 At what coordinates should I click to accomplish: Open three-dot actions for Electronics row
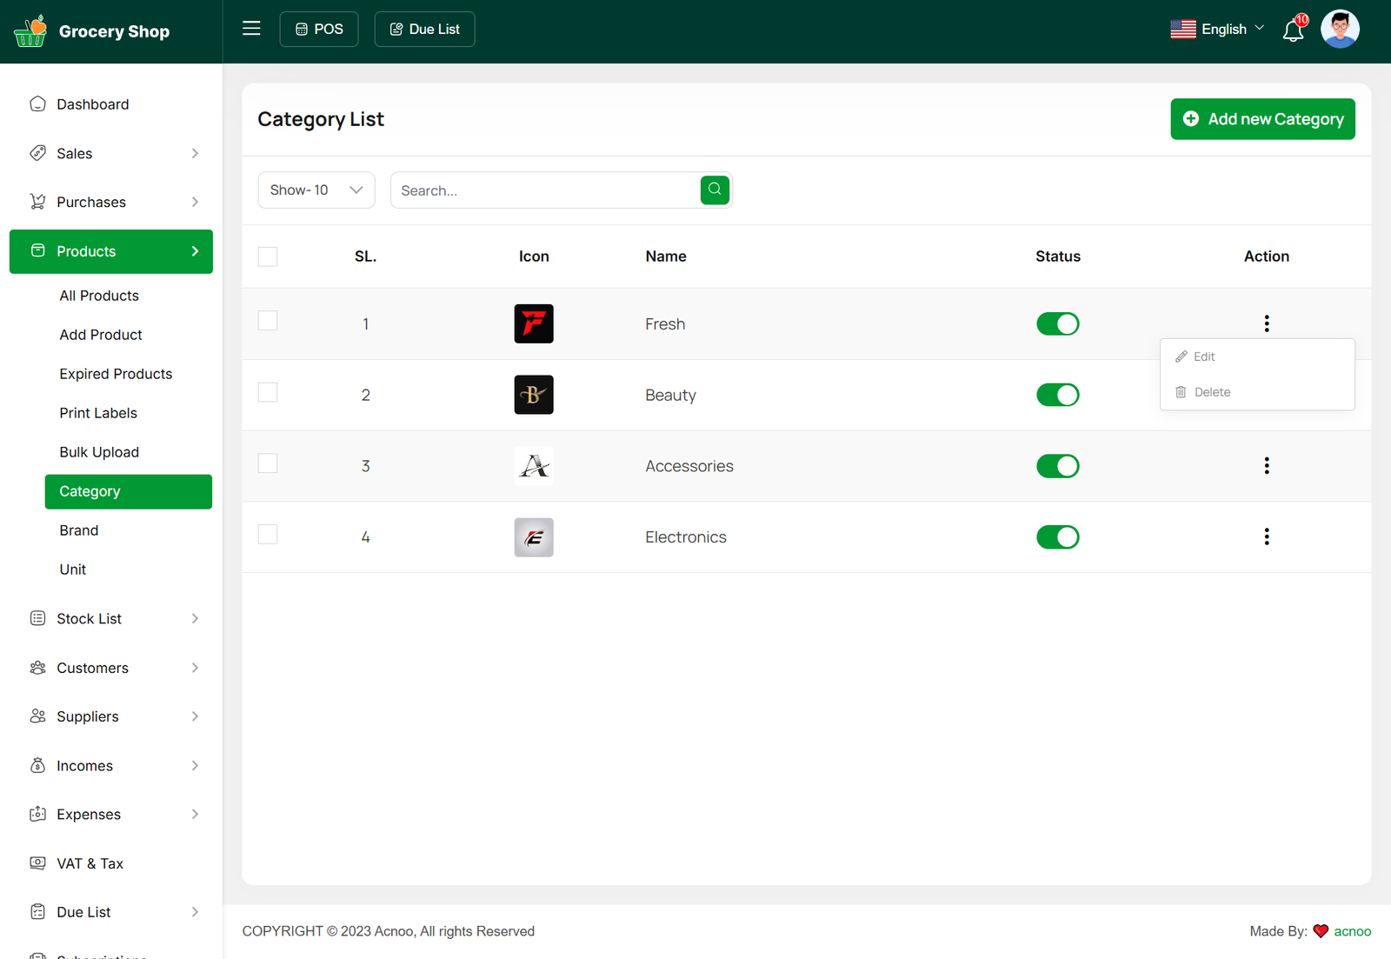[x=1266, y=536]
